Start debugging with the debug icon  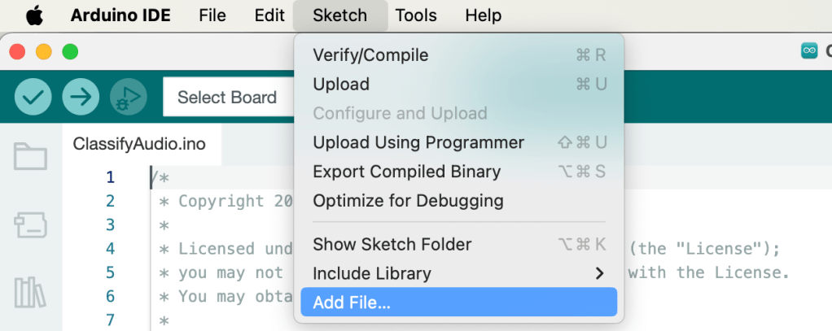click(x=126, y=98)
